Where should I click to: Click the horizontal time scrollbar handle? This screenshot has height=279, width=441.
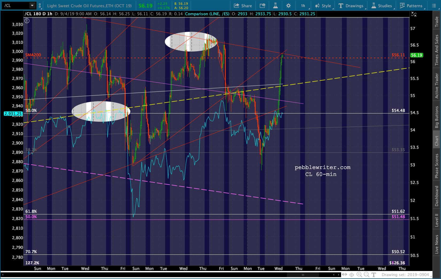pyautogui.click(x=303, y=275)
